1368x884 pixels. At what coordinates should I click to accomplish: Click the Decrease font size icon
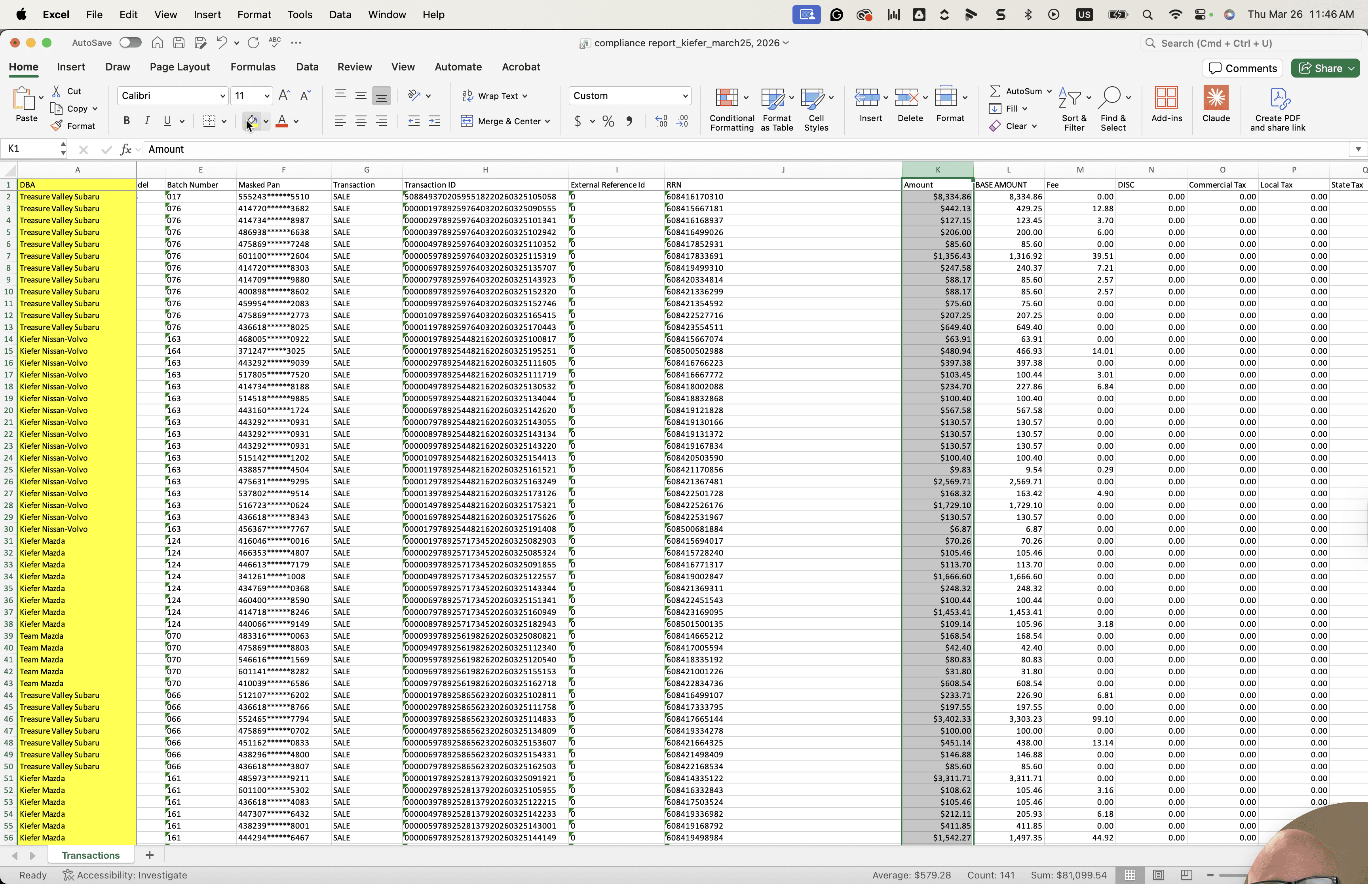(x=306, y=95)
